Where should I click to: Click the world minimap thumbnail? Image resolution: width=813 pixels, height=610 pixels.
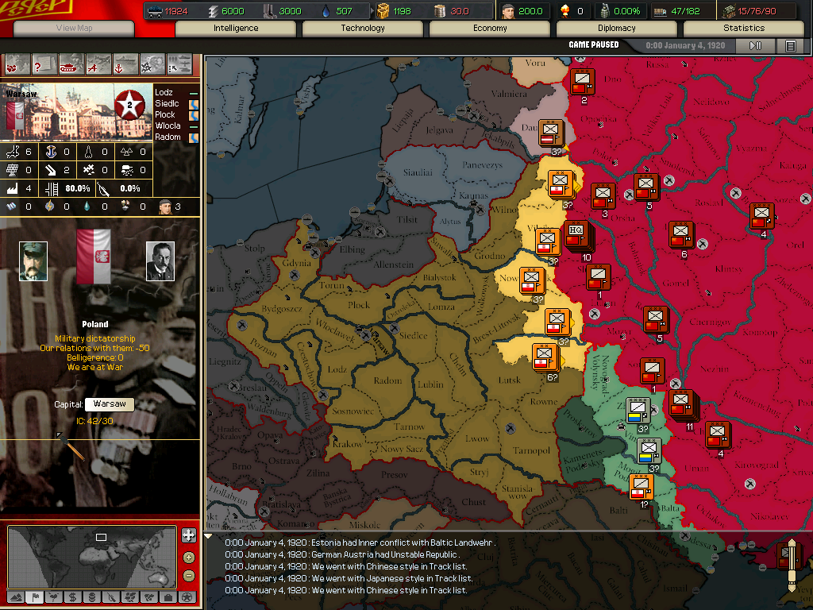91,556
